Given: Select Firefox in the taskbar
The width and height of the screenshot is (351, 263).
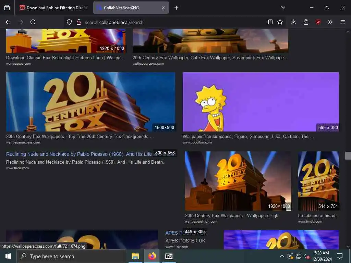Looking at the screenshot, I should tap(152, 256).
